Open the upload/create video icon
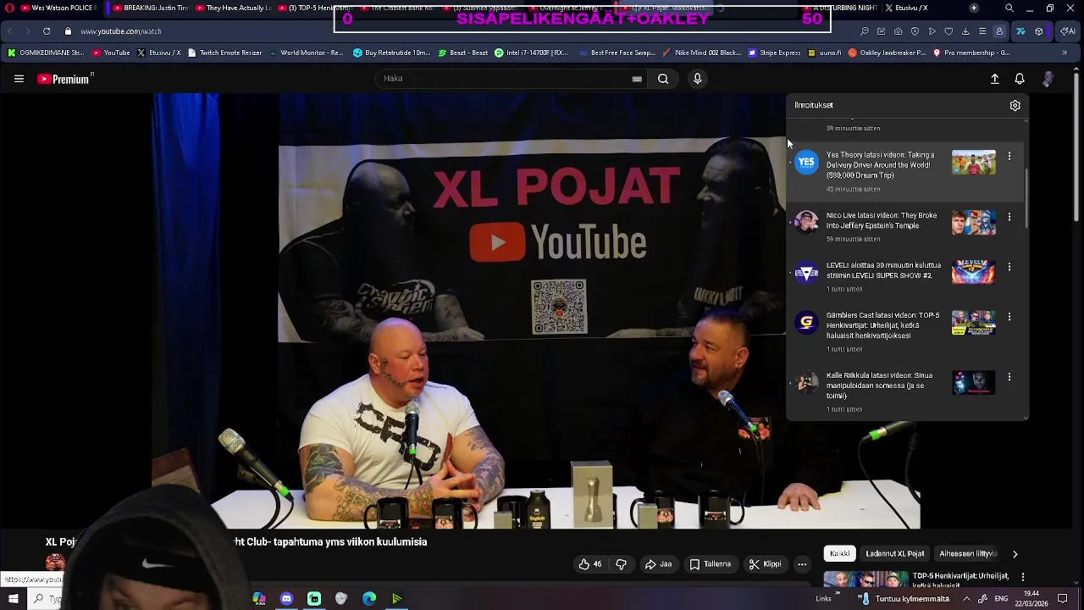 click(x=995, y=79)
